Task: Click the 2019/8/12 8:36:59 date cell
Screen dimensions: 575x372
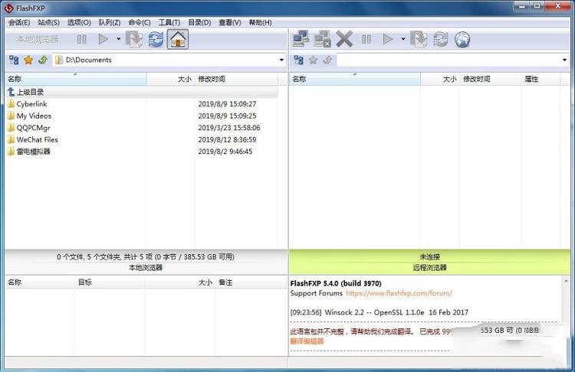Action: pyautogui.click(x=227, y=140)
